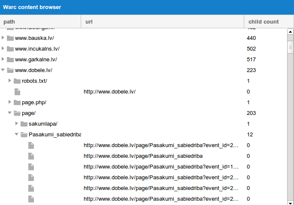The width and height of the screenshot is (294, 205).
Task: Click the scrollbar up arrow
Action: (x=290, y=32)
